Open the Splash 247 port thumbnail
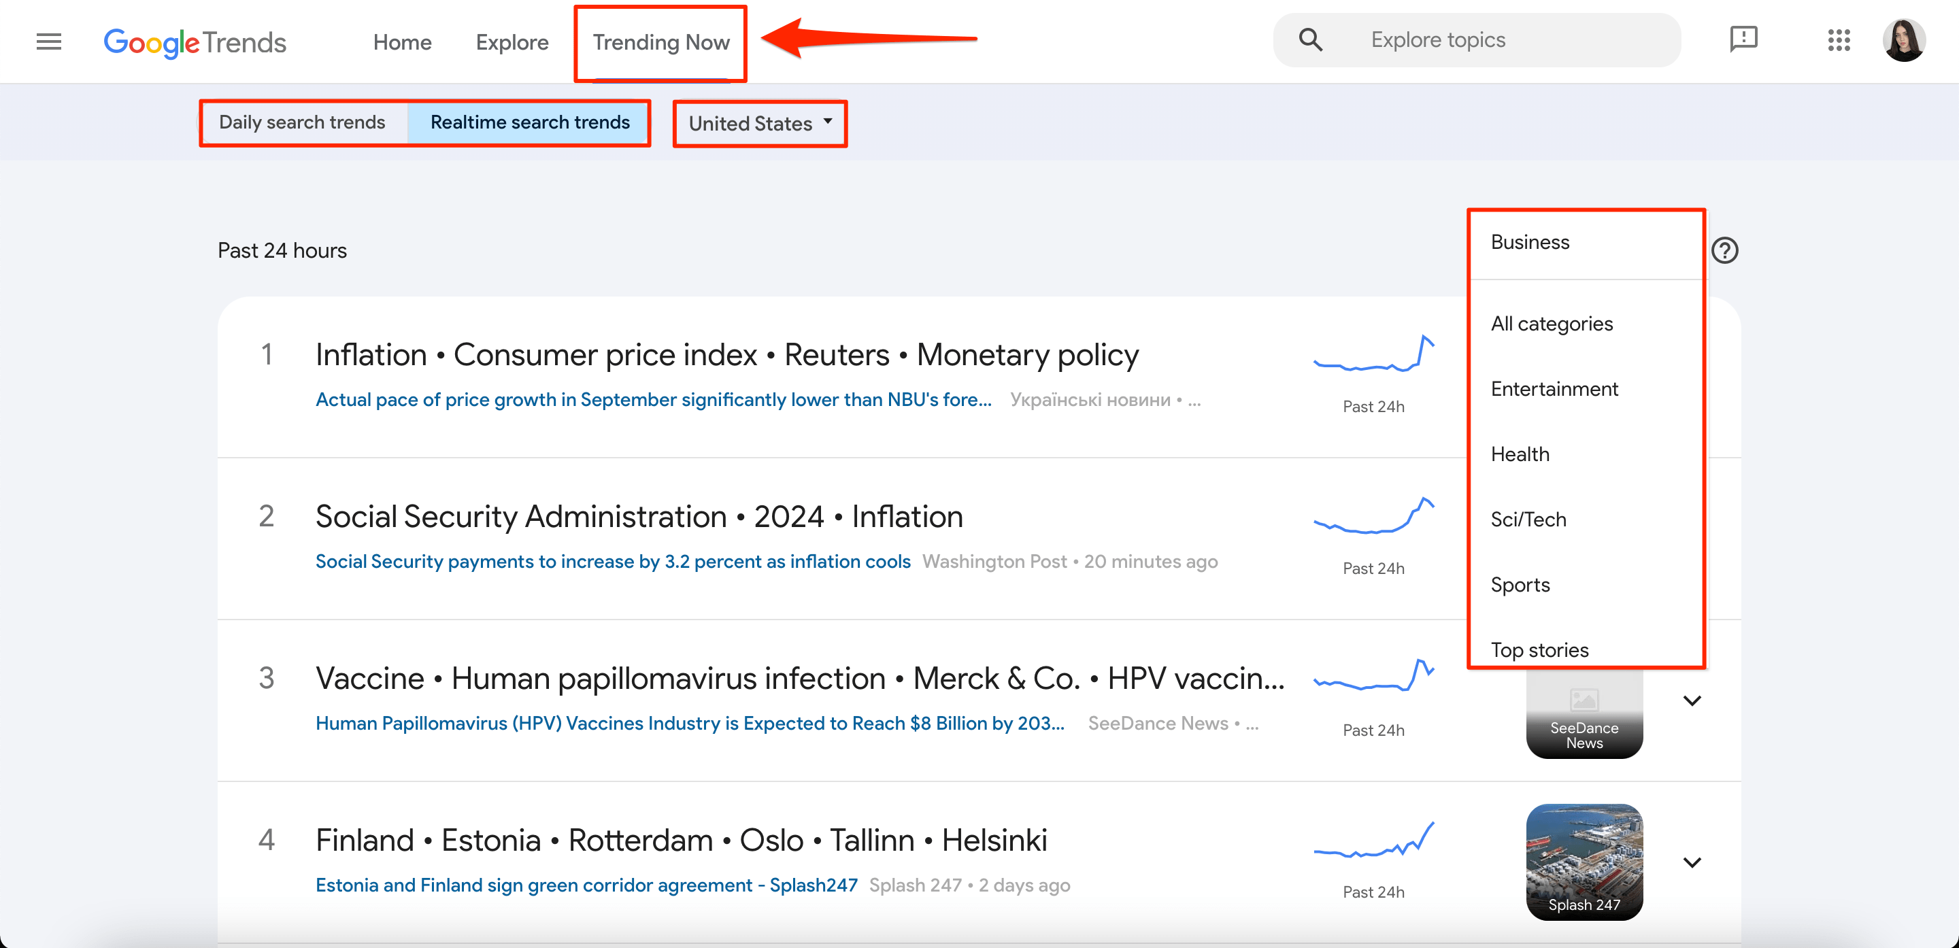Image resolution: width=1959 pixels, height=948 pixels. tap(1584, 862)
